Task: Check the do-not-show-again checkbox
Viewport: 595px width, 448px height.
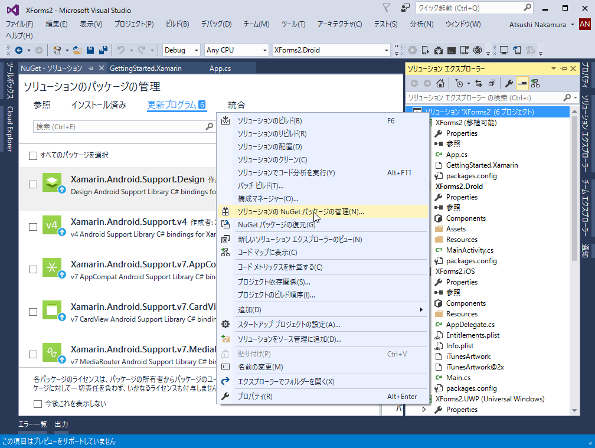Action: [38, 404]
